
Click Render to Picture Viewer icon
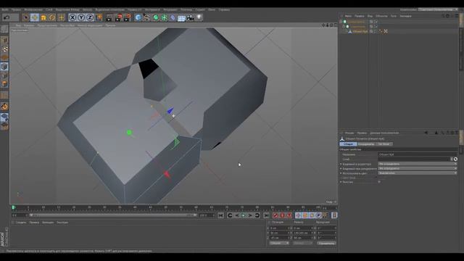[x=118, y=17]
